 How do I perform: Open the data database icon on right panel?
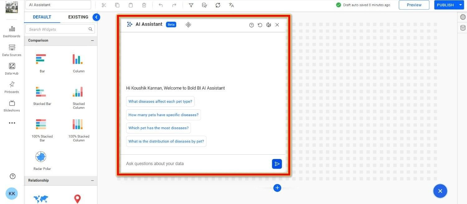[x=463, y=28]
